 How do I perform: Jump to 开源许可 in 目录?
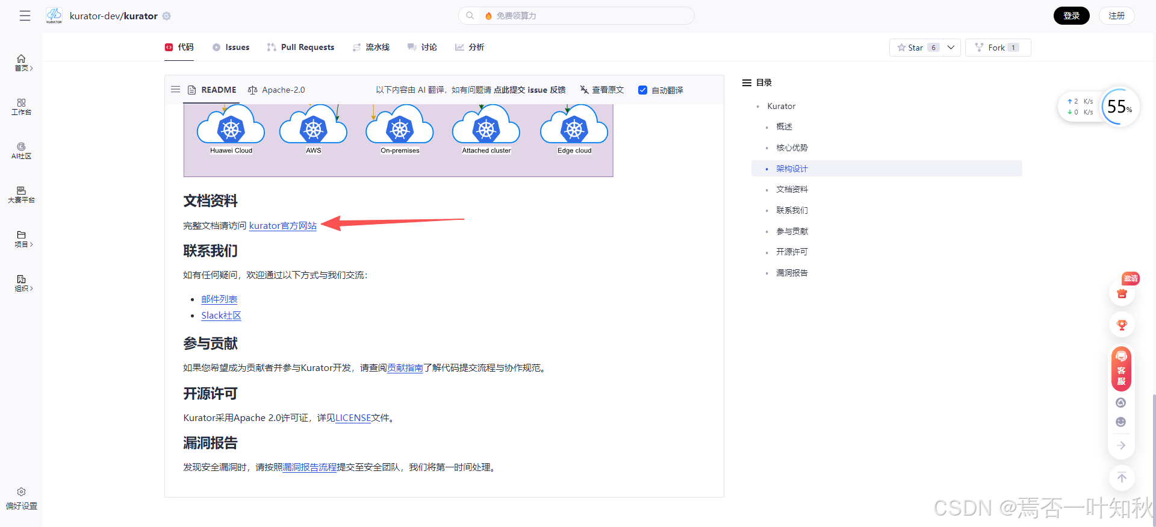[x=792, y=252]
